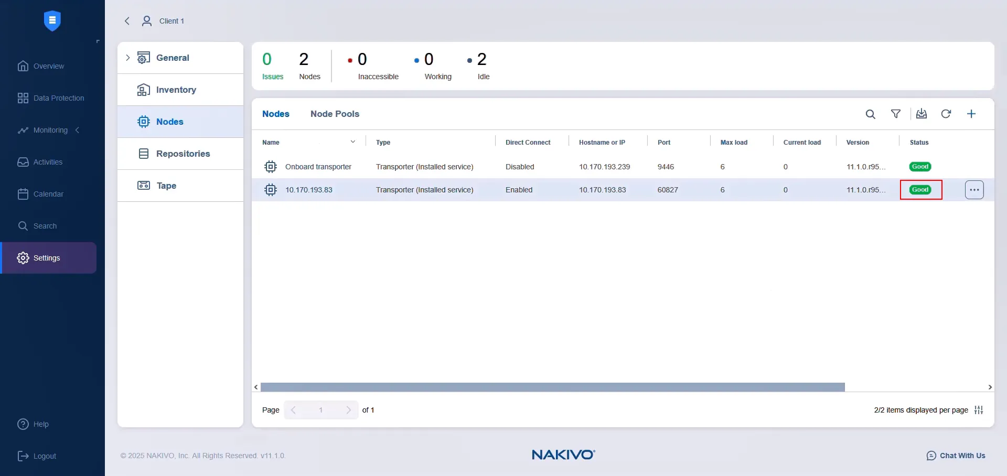Image resolution: width=1007 pixels, height=476 pixels.
Task: Click the NAKIVO shield logo icon
Action: pyautogui.click(x=52, y=21)
